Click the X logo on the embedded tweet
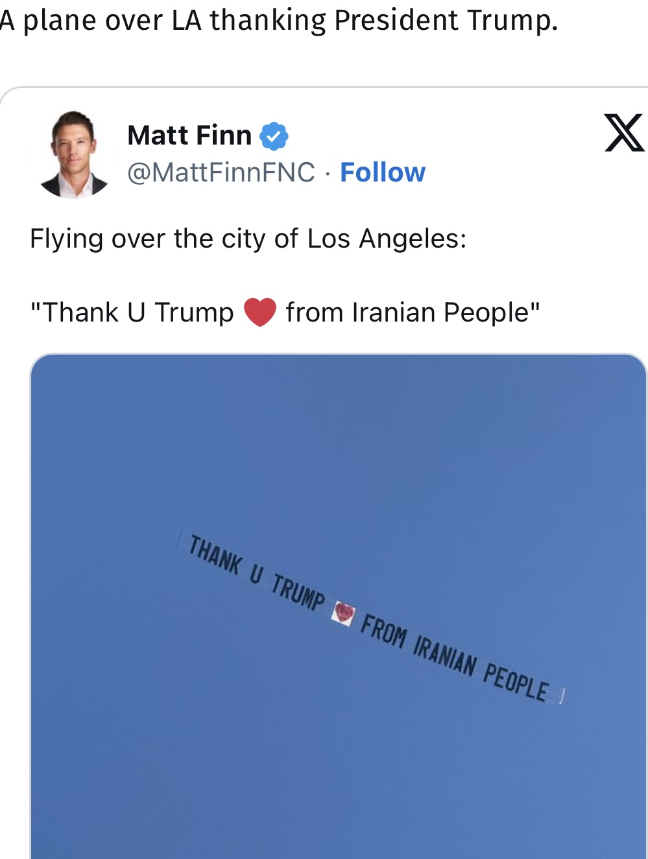 click(x=623, y=133)
